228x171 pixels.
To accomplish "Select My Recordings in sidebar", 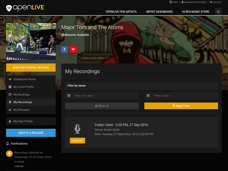I will tap(31, 102).
